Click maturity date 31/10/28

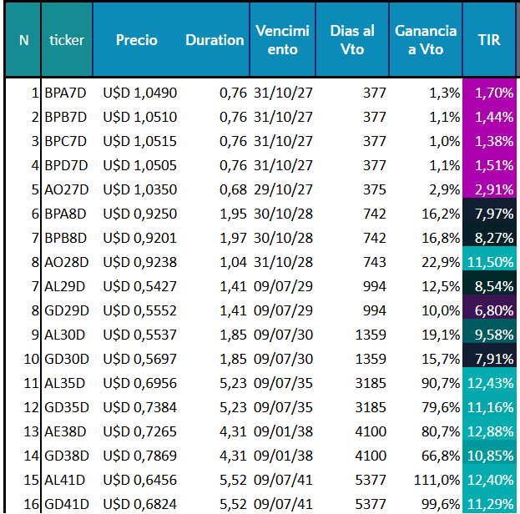point(283,262)
